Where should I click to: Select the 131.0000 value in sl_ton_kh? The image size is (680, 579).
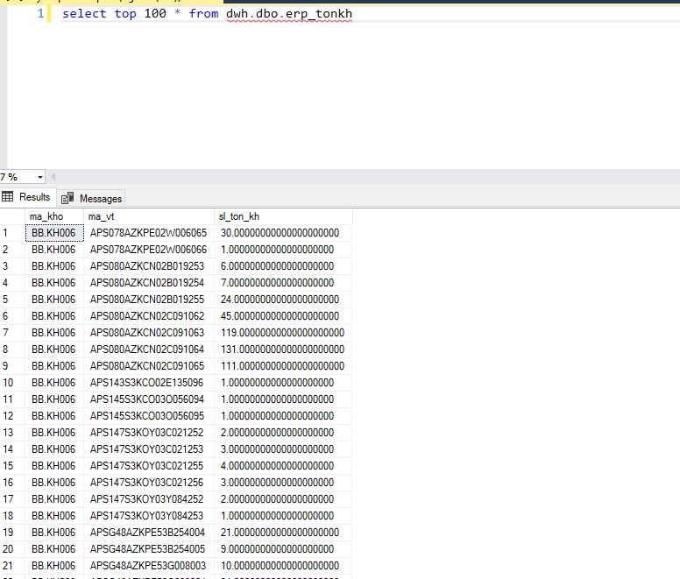(282, 350)
